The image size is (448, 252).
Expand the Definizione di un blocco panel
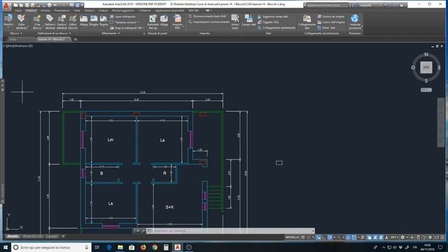click(x=54, y=33)
